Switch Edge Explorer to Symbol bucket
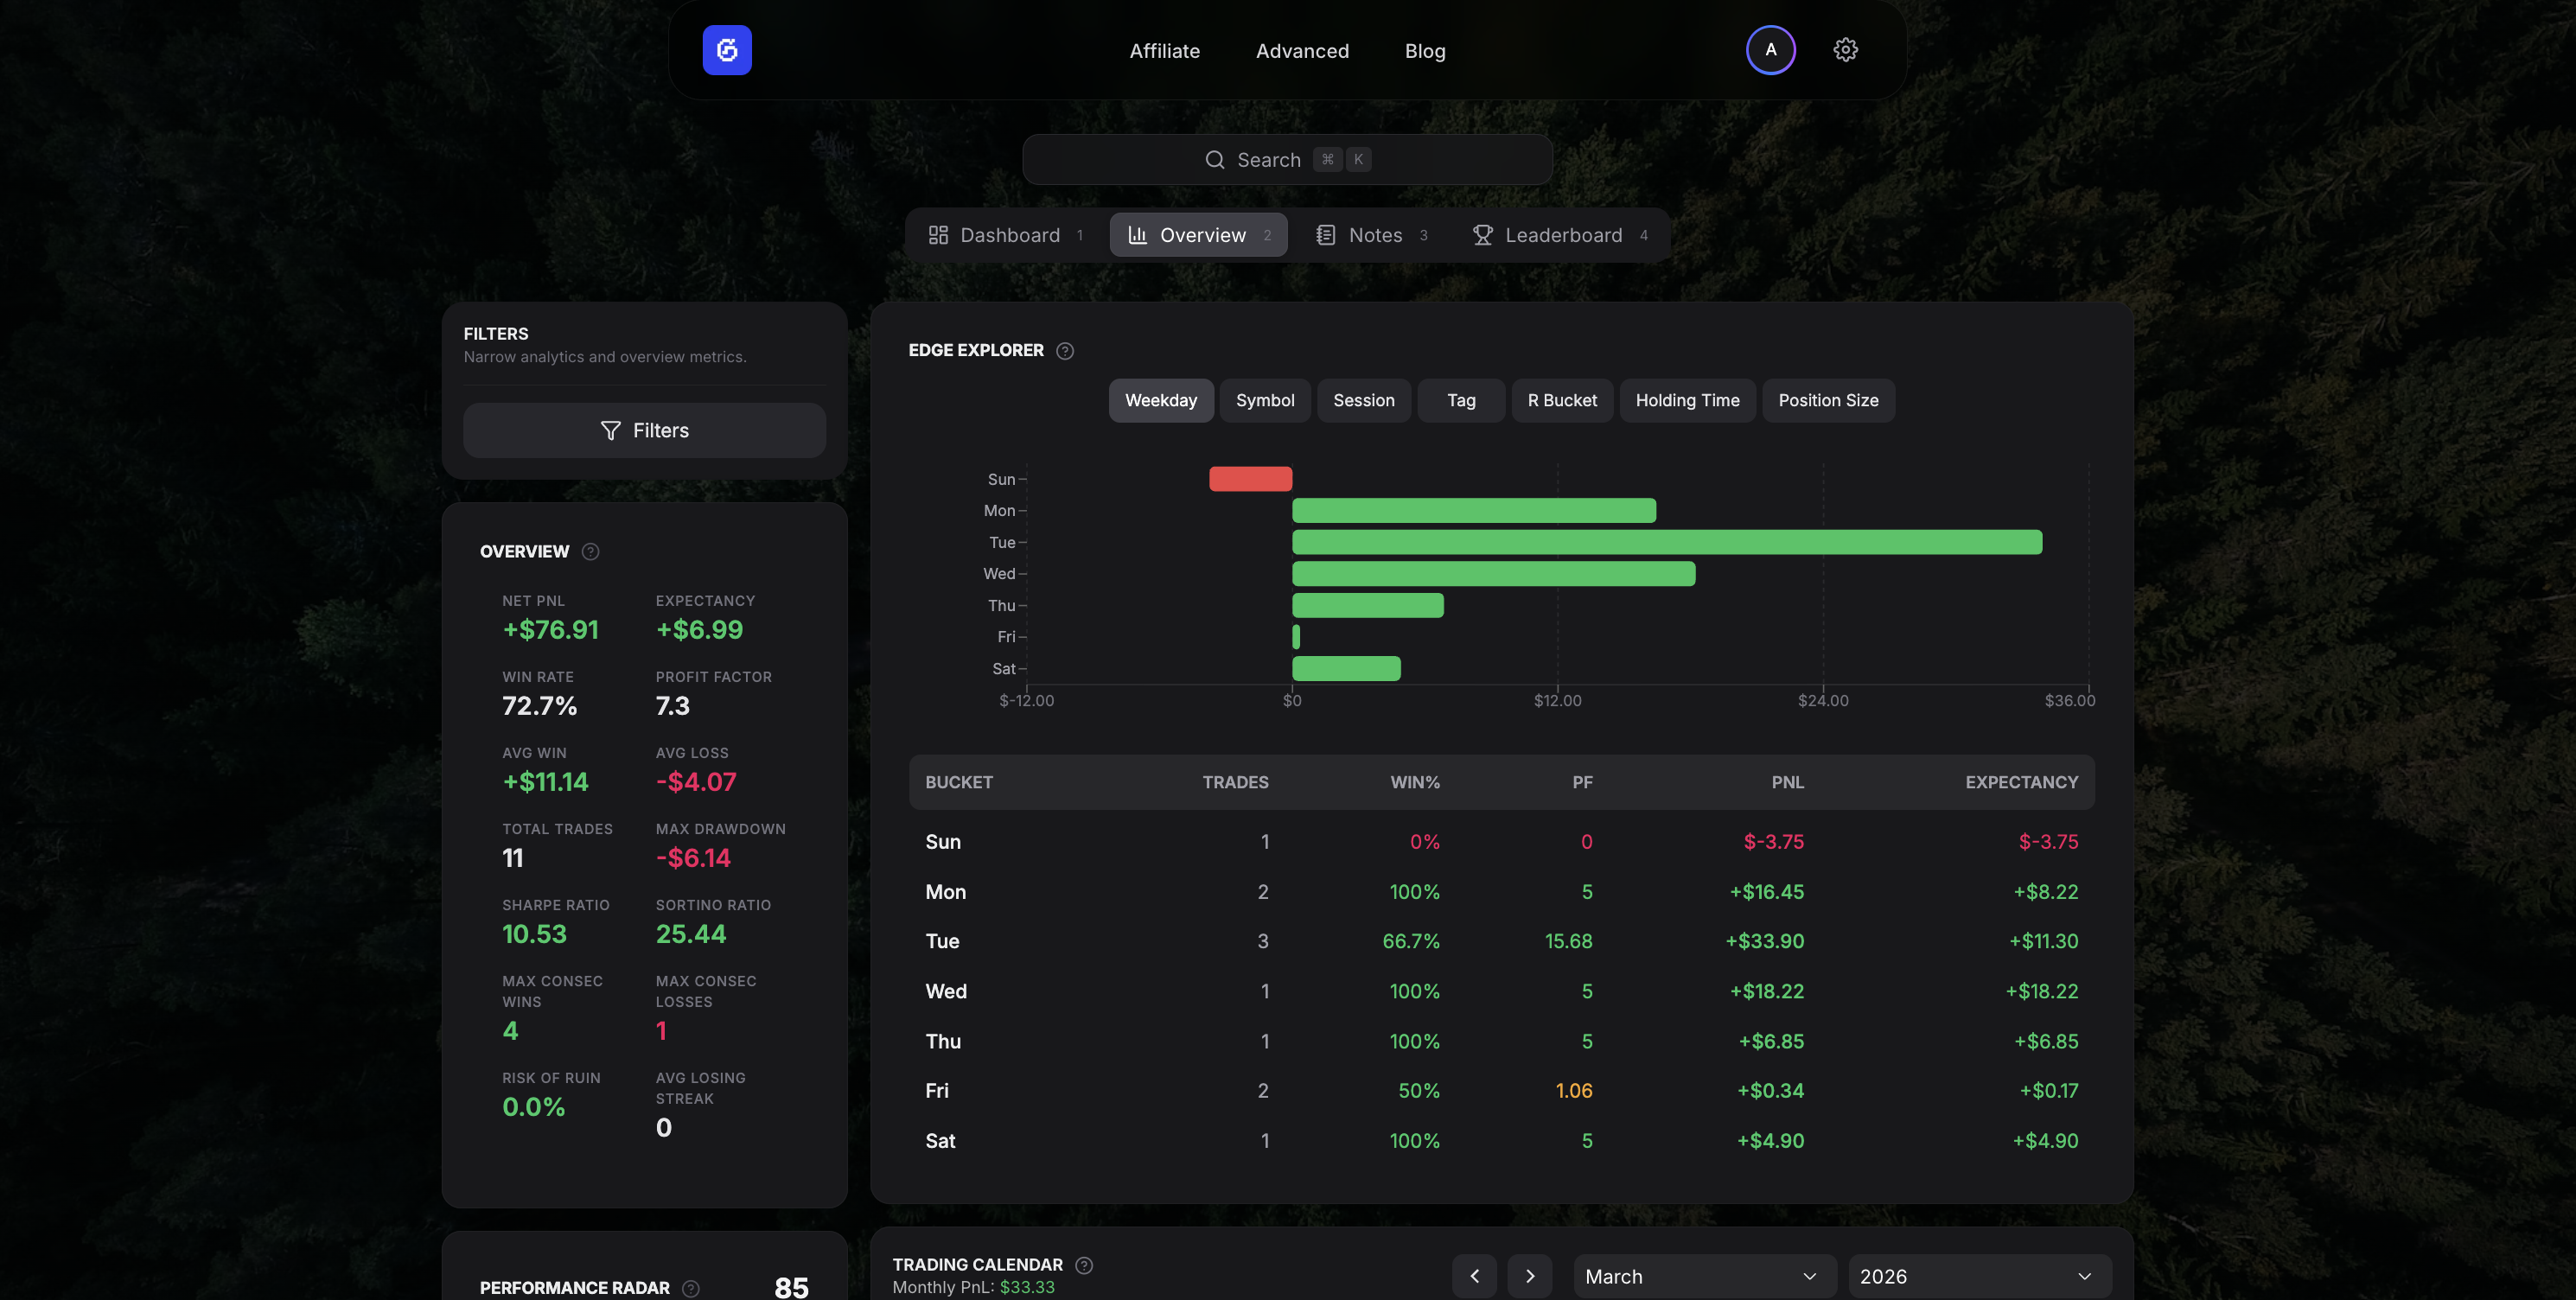 tap(1265, 400)
